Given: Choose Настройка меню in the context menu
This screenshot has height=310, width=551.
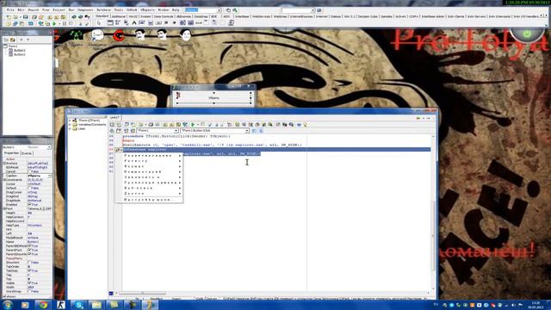Looking at the screenshot, I should [149, 200].
